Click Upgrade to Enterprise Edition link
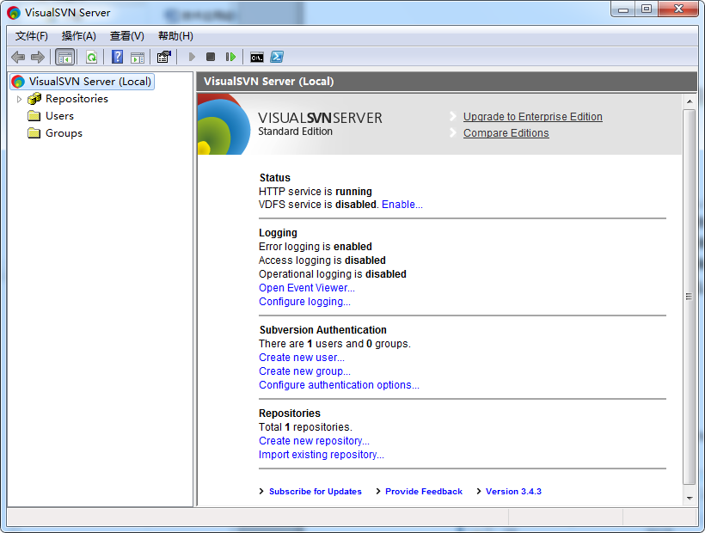The height and width of the screenshot is (533, 705). click(533, 117)
